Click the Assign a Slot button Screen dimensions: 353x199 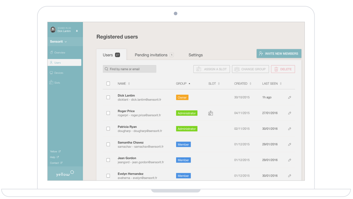click(212, 69)
